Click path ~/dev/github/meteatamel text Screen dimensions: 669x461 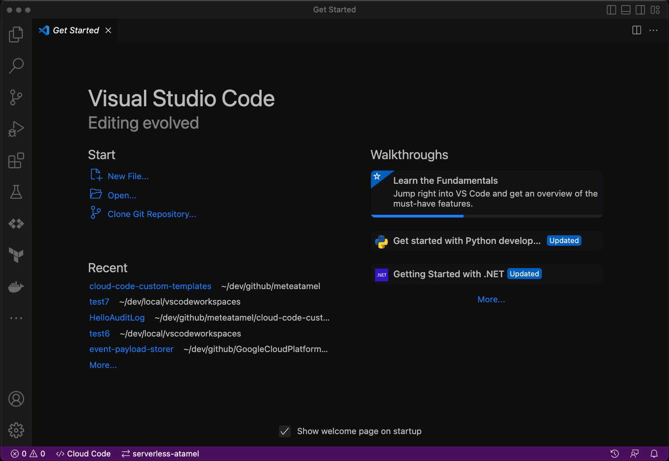click(271, 286)
